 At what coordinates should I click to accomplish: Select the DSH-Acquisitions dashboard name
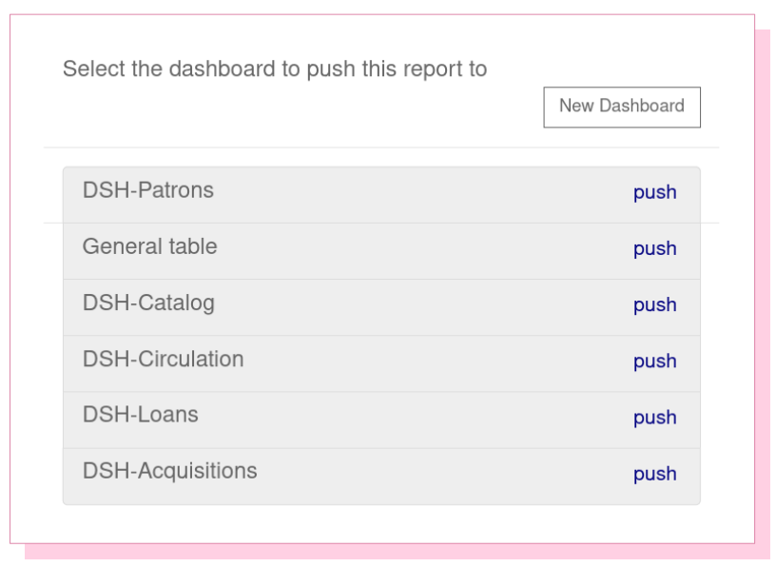[x=169, y=472]
